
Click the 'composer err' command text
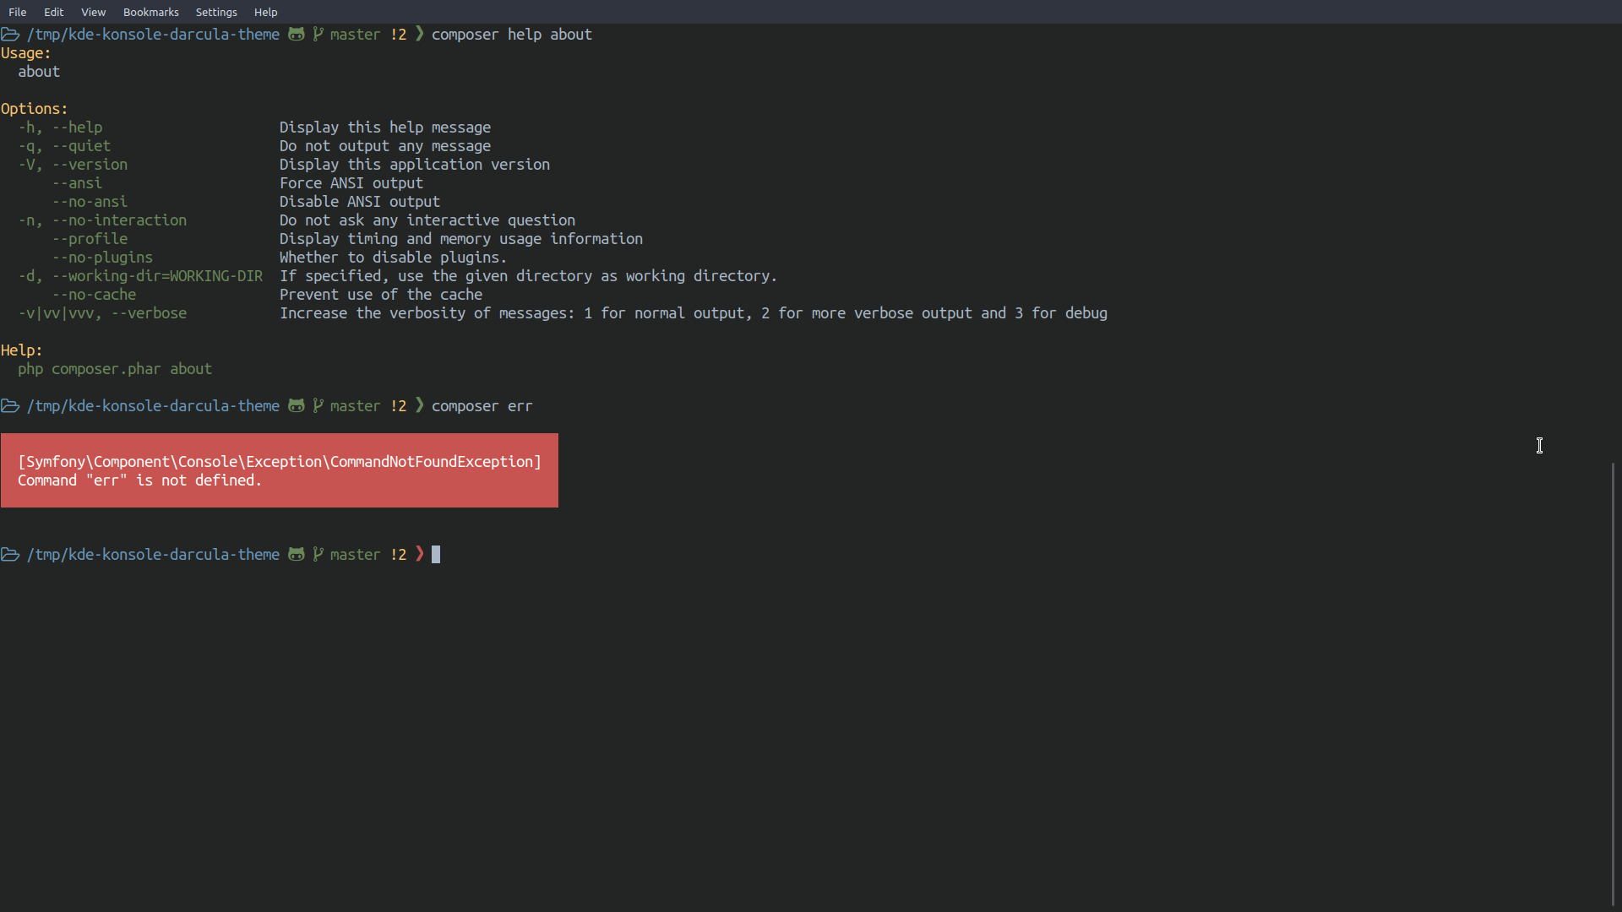pos(482,406)
